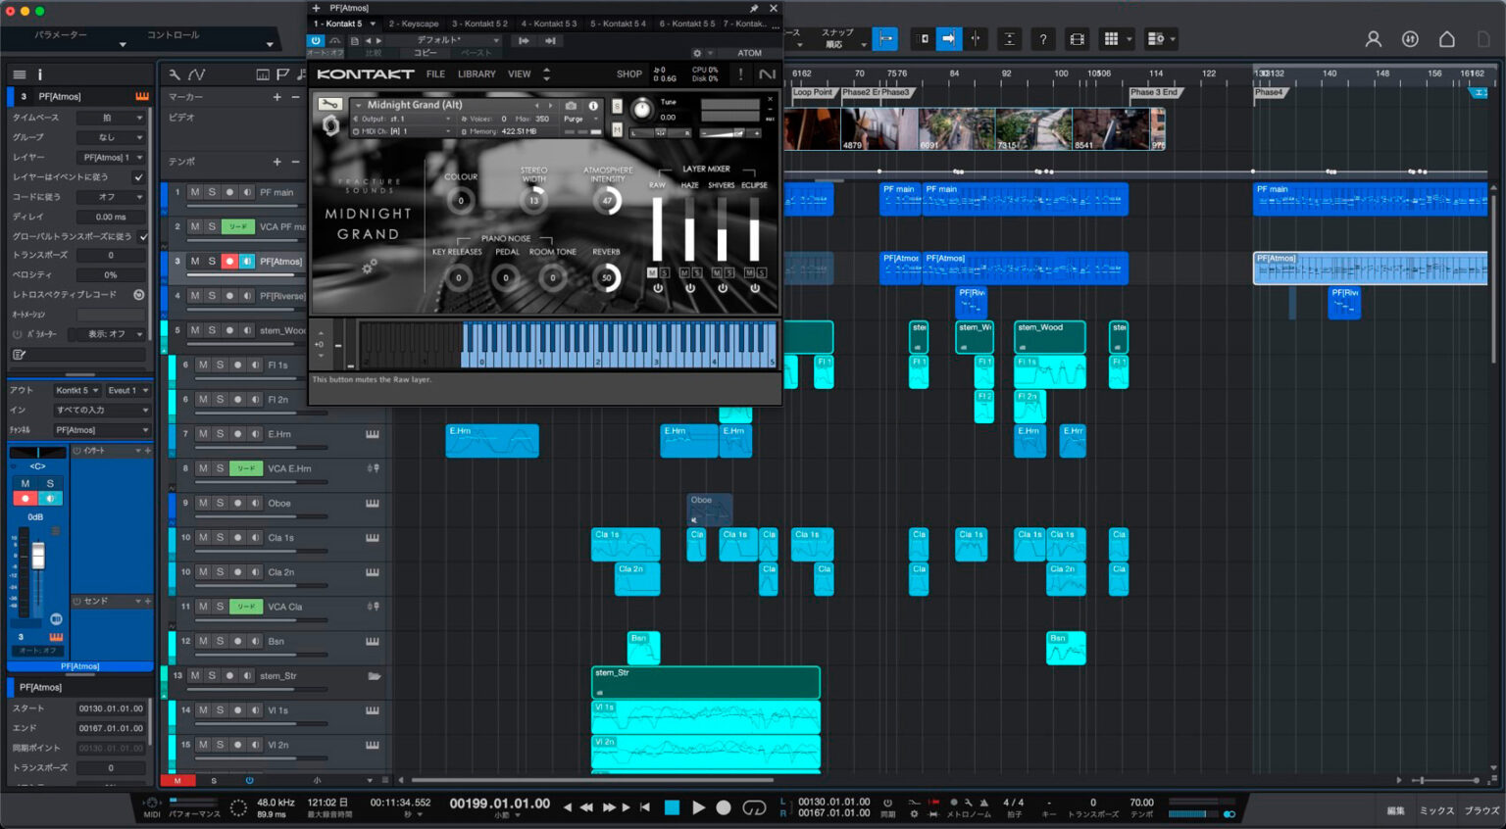
Task: Click the コピー button in plugin header
Action: click(425, 53)
